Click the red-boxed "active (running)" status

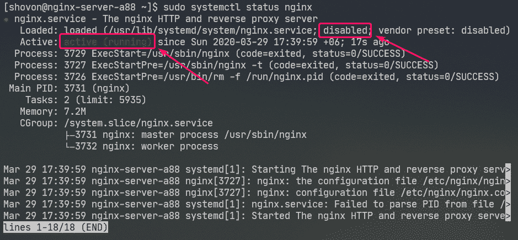point(107,41)
